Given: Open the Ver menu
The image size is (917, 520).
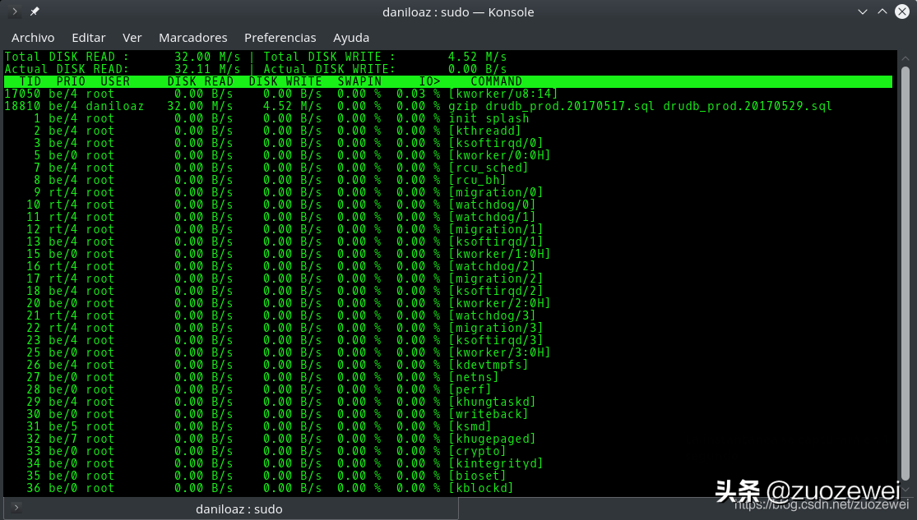Looking at the screenshot, I should pos(132,38).
